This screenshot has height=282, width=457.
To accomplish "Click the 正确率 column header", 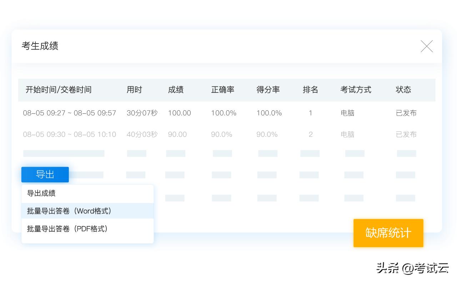I will tap(222, 90).
